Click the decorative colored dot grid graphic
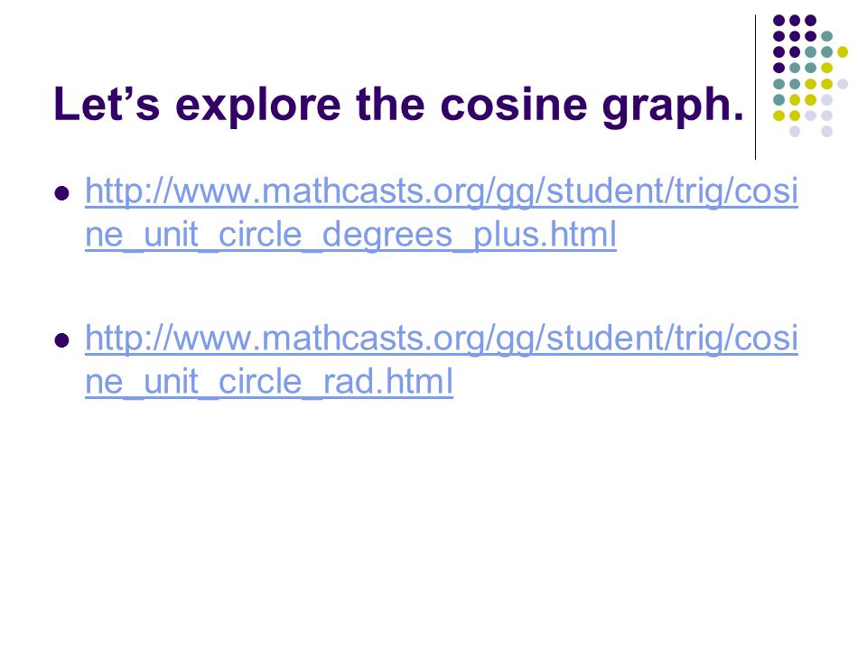The width and height of the screenshot is (867, 650). tap(810, 76)
